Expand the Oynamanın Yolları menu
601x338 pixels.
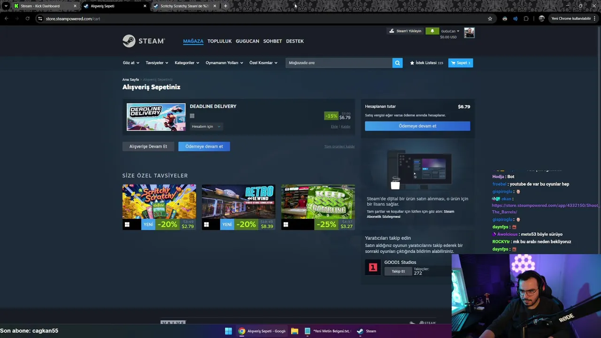click(224, 62)
